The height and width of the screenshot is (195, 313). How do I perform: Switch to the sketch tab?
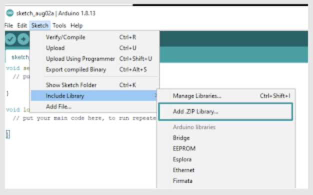18,57
